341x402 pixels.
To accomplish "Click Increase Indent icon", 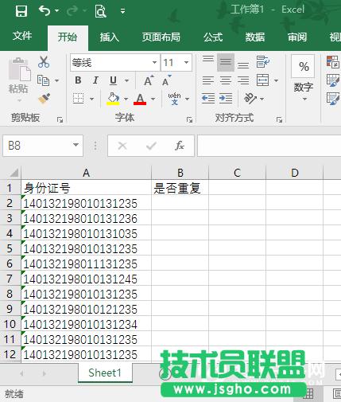I will (x=226, y=99).
